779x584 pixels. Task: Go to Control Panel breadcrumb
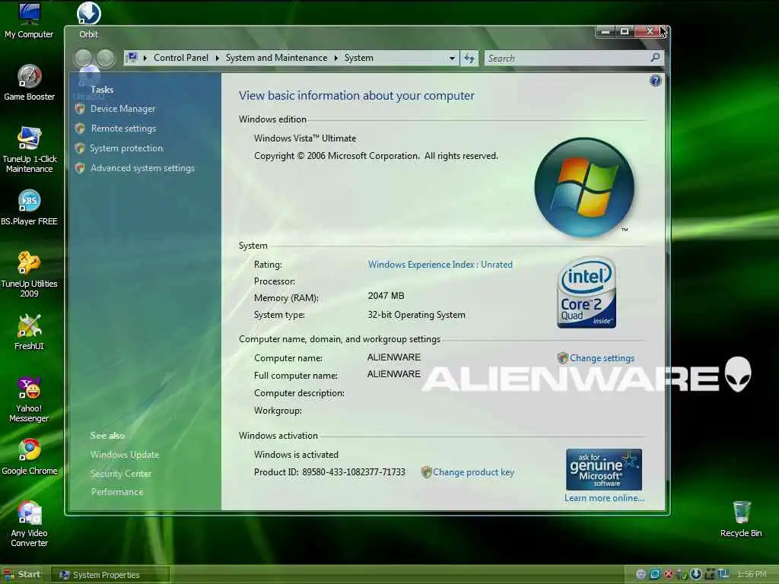(181, 58)
